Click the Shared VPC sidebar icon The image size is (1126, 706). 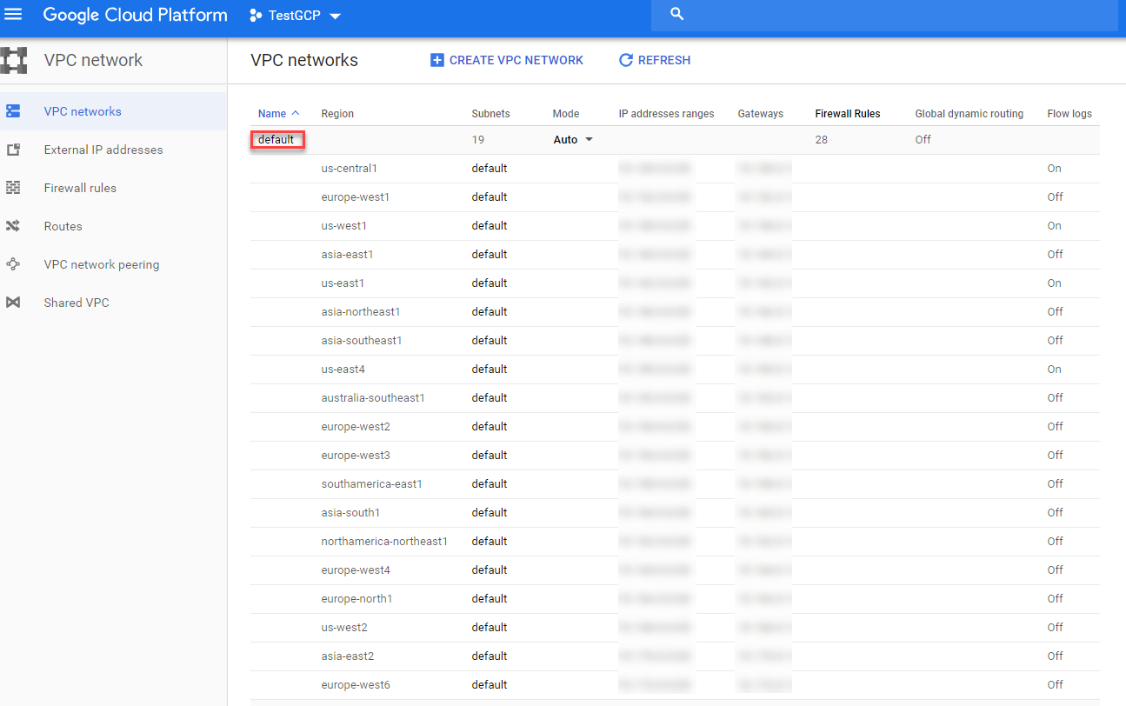(13, 303)
